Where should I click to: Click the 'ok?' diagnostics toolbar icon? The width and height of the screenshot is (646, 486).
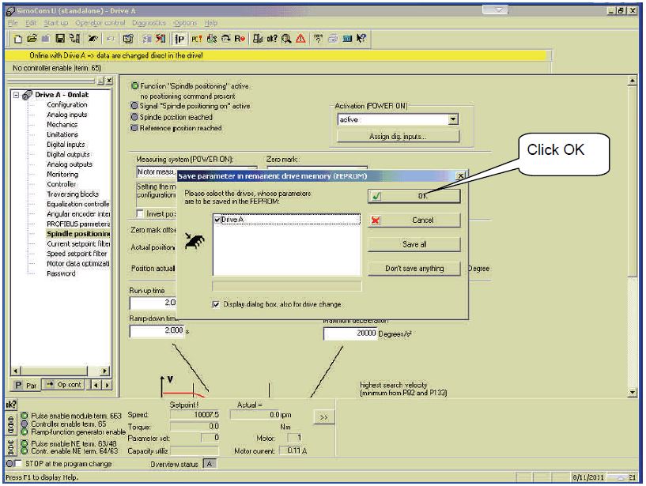point(272,39)
